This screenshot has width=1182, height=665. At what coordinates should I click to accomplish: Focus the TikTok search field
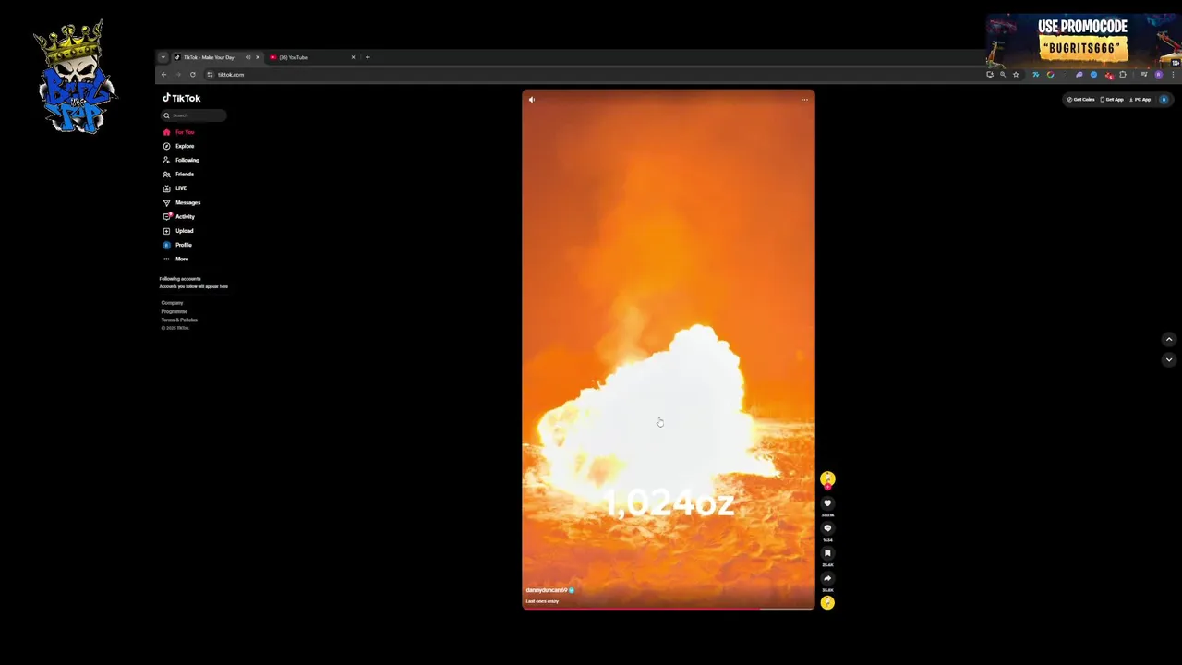(194, 115)
